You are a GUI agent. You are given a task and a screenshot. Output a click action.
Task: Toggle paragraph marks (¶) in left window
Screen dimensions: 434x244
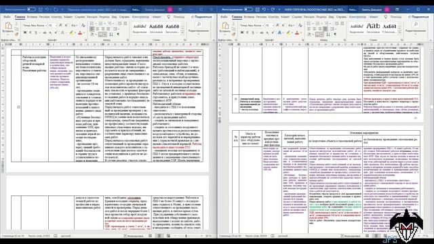(x=118, y=35)
